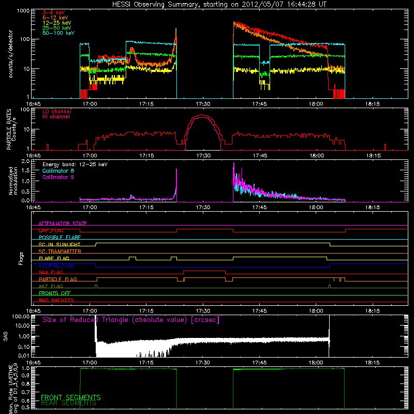Select the FRONT SEGMENTS legend label
The image size is (414, 414).
(x=71, y=397)
